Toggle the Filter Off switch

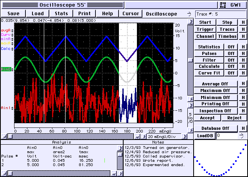[231, 60]
